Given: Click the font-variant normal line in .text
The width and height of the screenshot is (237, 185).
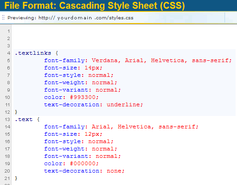Looking at the screenshot, I should pyautogui.click(x=82, y=156).
